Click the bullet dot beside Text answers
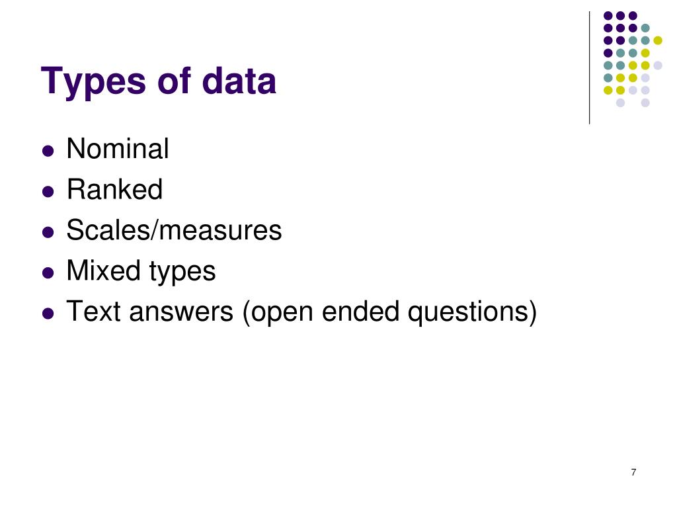Screen dimensions: 677x508 click(48, 314)
